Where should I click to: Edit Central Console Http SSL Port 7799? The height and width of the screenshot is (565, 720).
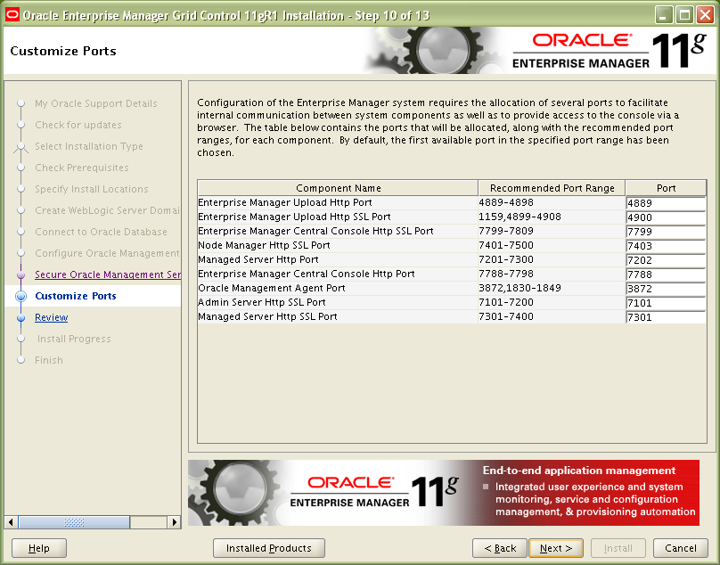pyautogui.click(x=666, y=232)
